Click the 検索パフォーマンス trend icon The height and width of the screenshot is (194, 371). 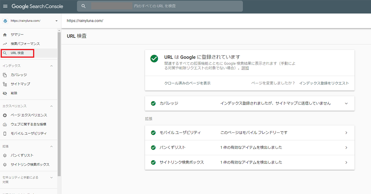(x=5, y=44)
